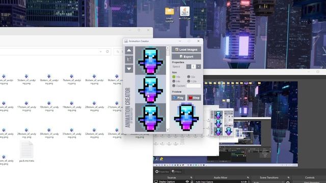Select the 64x size option
326x183 pixels.
click(x=174, y=81)
